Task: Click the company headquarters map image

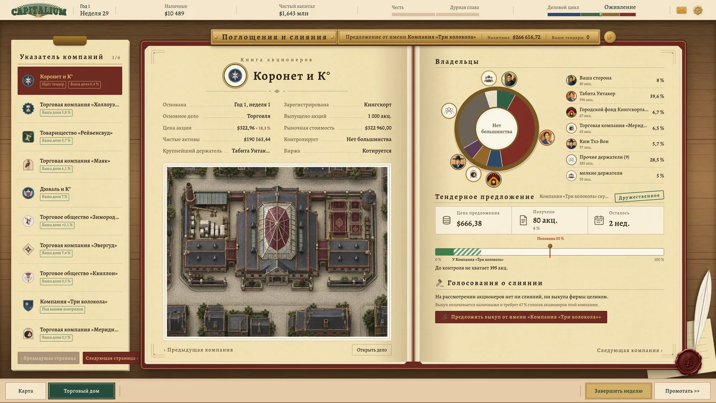Action: coord(277,252)
